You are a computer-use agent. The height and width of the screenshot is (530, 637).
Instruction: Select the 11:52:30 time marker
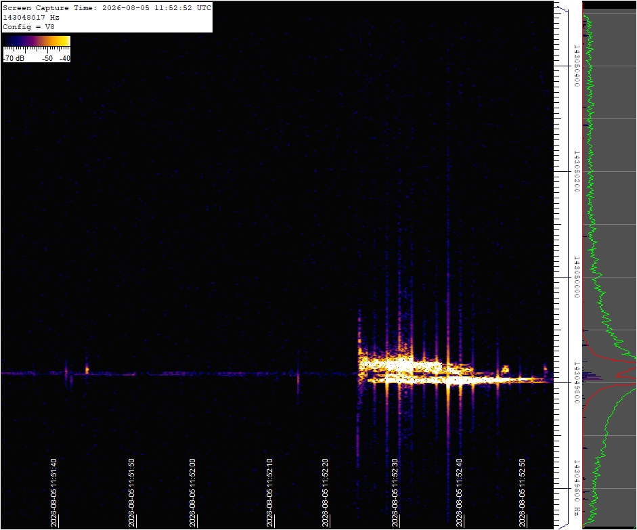395,493
